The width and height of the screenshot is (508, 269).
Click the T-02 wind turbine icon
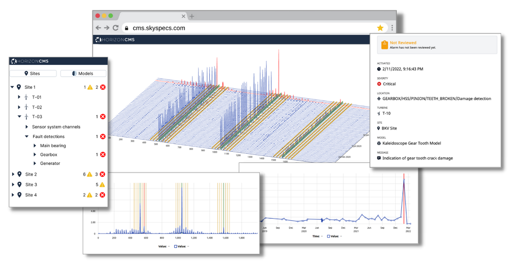(x=26, y=107)
